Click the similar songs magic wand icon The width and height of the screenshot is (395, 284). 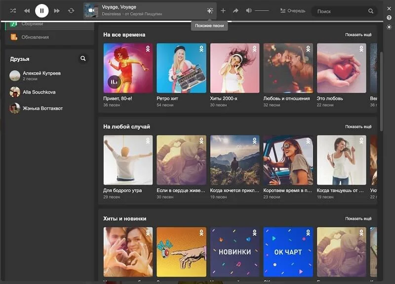tap(210, 10)
